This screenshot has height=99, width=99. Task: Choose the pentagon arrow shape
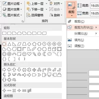tap(34, 75)
